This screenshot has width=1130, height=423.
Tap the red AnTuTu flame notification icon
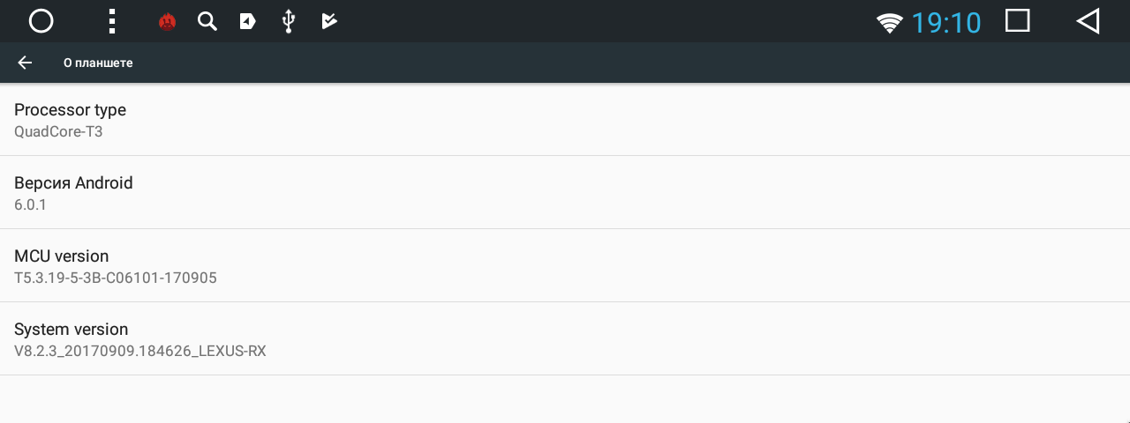click(167, 21)
